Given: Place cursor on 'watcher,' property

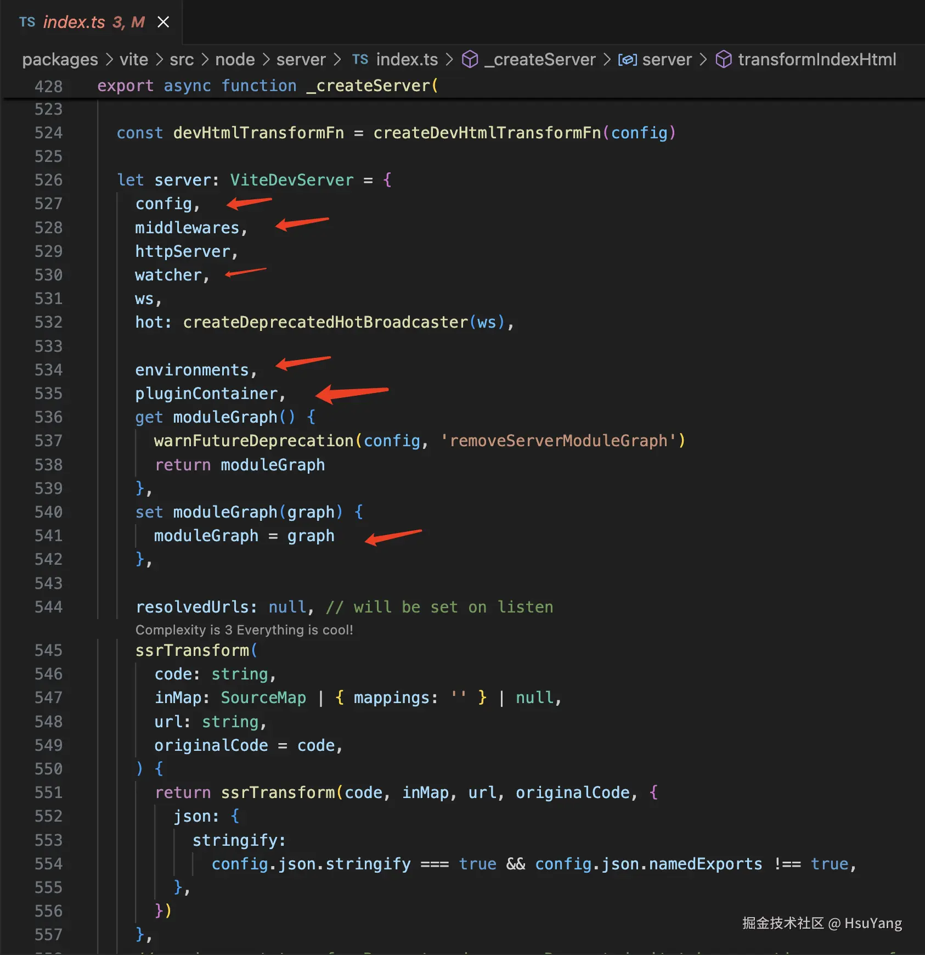Looking at the screenshot, I should coord(172,275).
